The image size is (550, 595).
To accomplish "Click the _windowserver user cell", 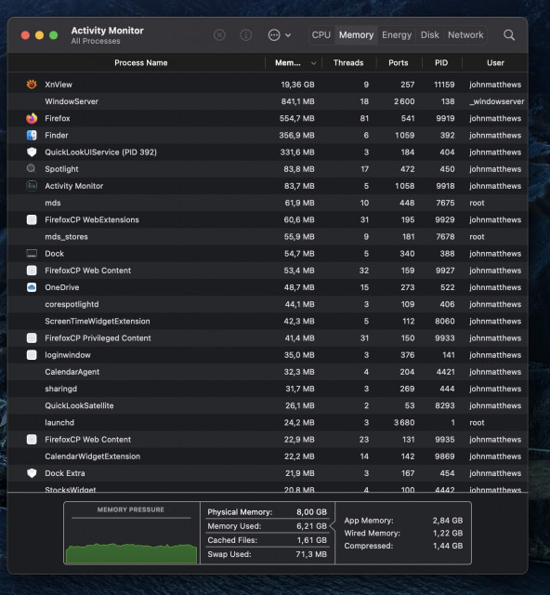I will point(496,101).
